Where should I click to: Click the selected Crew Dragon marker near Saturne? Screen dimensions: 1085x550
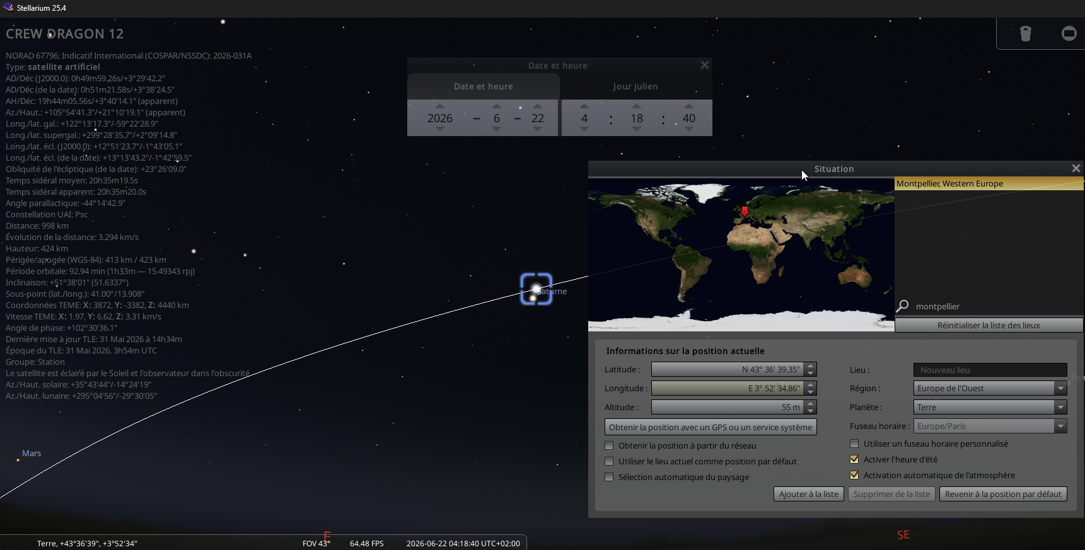pos(536,289)
